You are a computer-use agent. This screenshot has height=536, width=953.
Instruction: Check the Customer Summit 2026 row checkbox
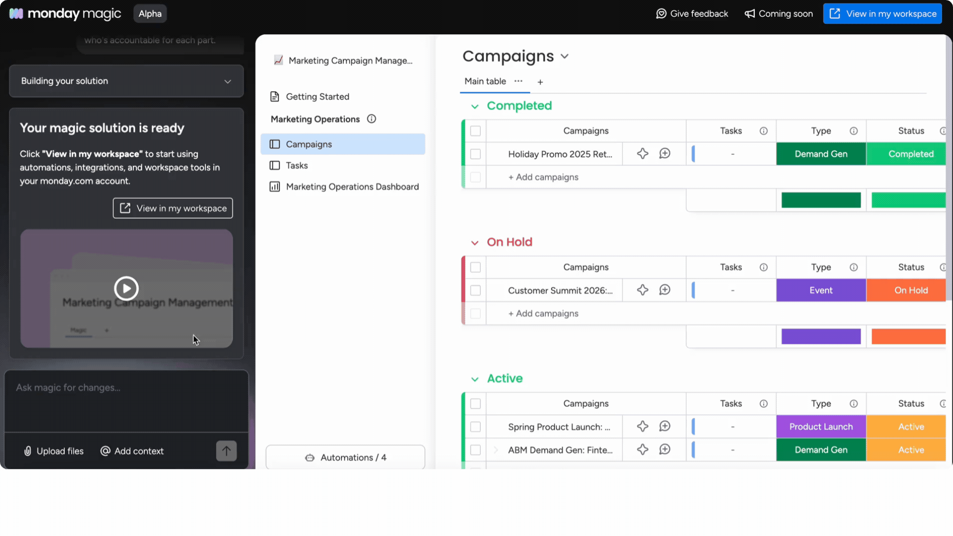point(476,291)
